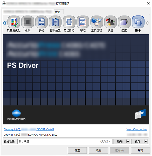Select the 表格 forms tab icon
This screenshot has width=152, height=156.
[x=41, y=22]
